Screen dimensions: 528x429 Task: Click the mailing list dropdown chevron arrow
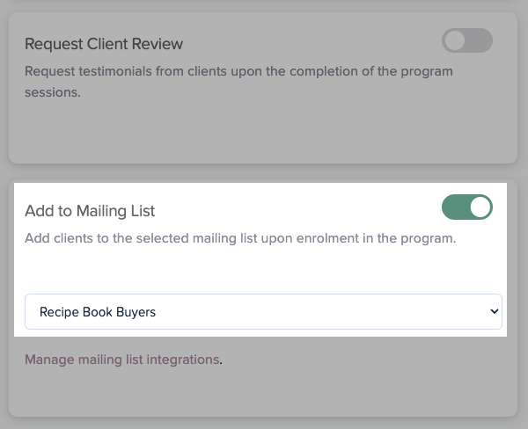(x=494, y=311)
